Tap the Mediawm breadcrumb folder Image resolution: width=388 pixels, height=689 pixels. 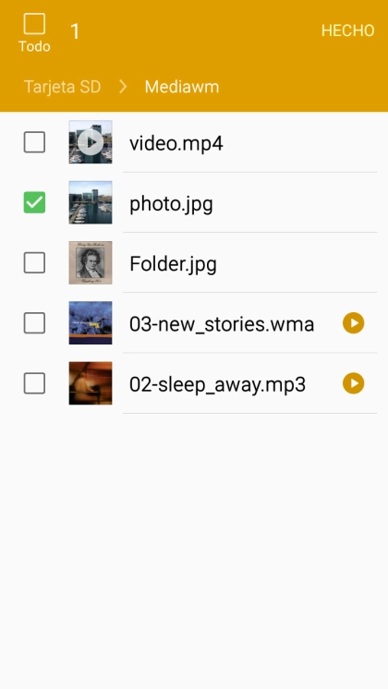tap(182, 87)
